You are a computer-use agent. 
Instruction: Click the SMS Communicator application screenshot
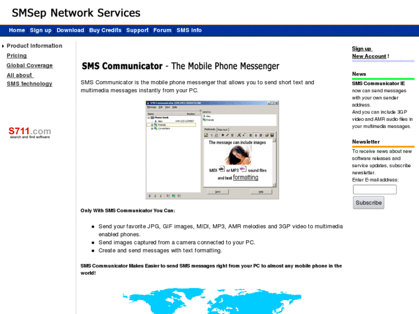212,150
